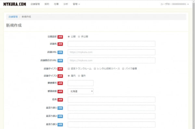Click the 店舗問合せURL field label
The height and width of the screenshot is (129, 195).
click(x=48, y=60)
